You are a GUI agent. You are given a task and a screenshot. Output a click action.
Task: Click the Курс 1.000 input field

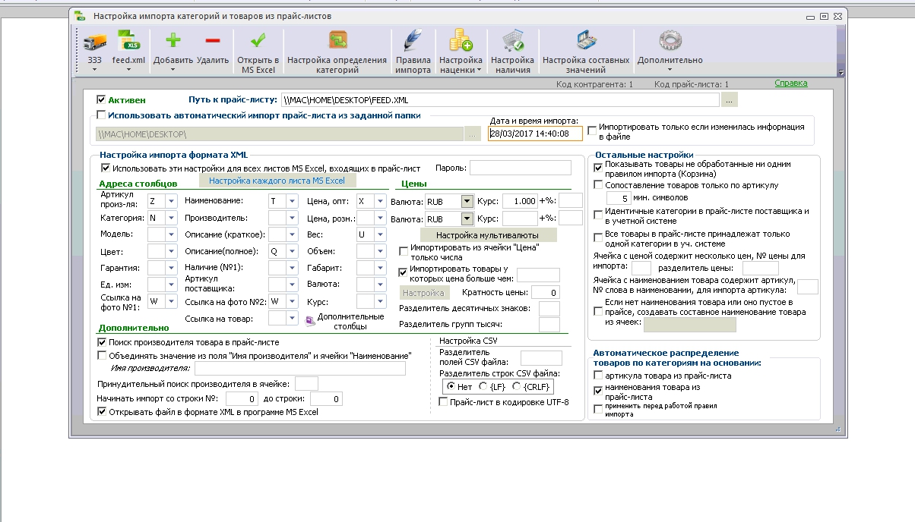pos(519,201)
